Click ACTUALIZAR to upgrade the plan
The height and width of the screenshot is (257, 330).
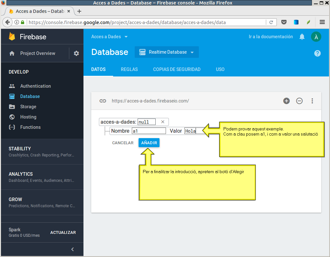[63, 233]
